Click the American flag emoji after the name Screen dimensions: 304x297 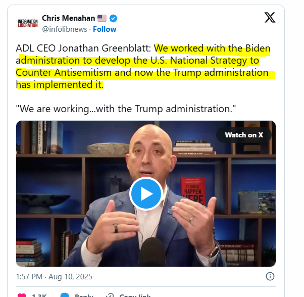(102, 18)
